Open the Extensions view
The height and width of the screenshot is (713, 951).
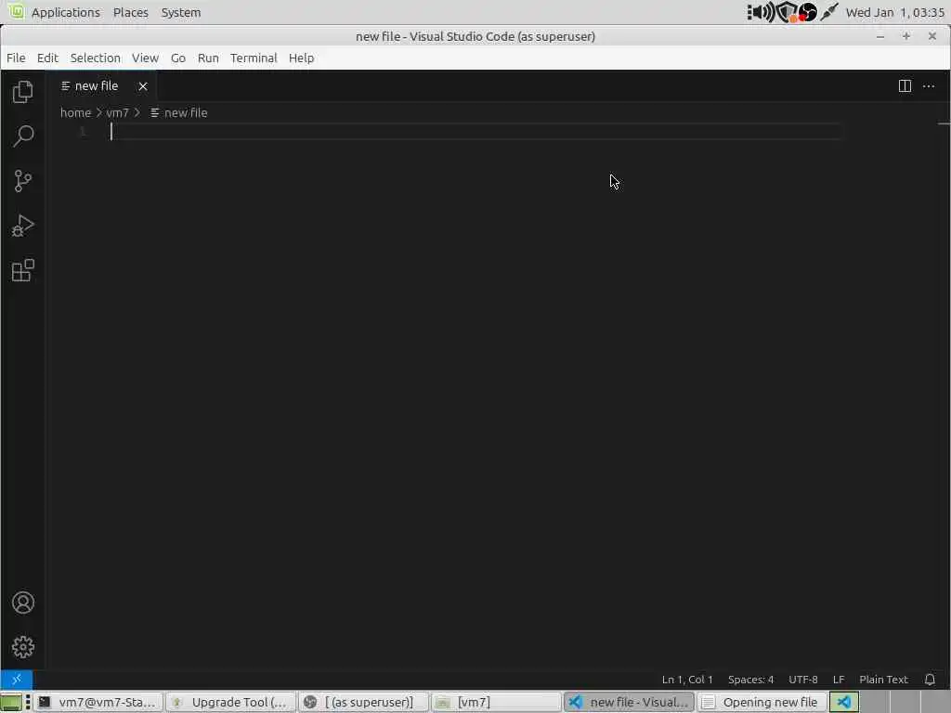click(x=22, y=270)
